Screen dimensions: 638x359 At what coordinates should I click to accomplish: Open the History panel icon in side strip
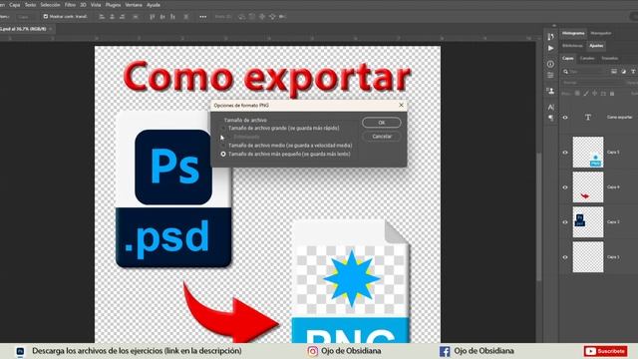coord(550,37)
